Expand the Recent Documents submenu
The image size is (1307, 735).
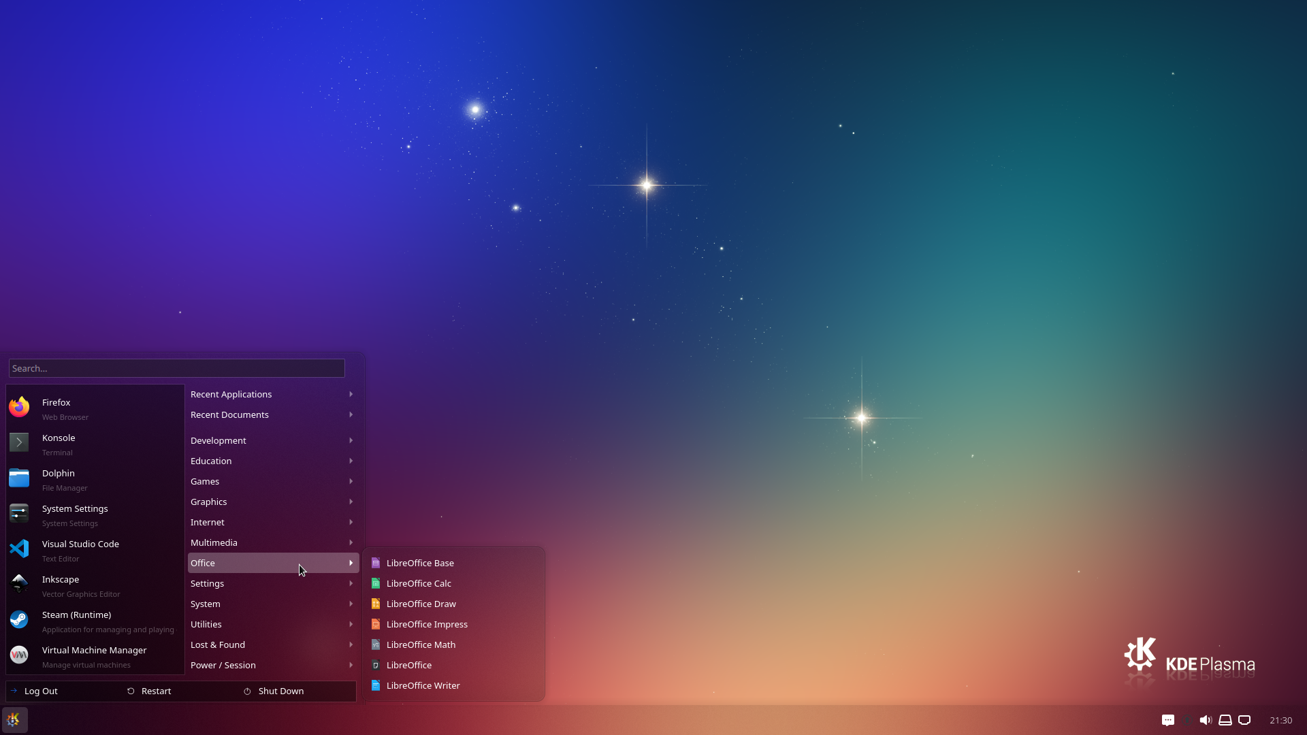point(273,414)
